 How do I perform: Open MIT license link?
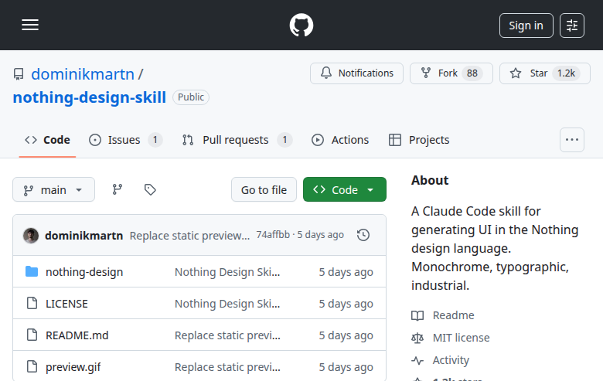point(461,338)
